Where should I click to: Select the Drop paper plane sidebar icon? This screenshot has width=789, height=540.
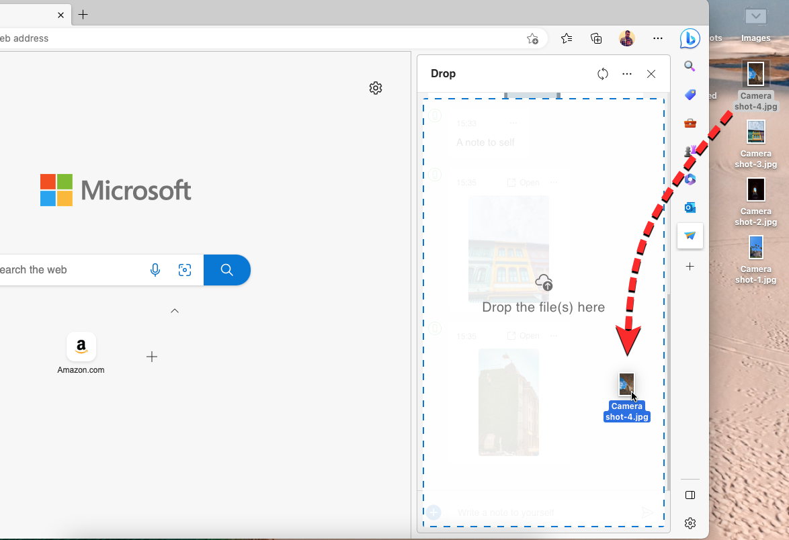point(690,236)
